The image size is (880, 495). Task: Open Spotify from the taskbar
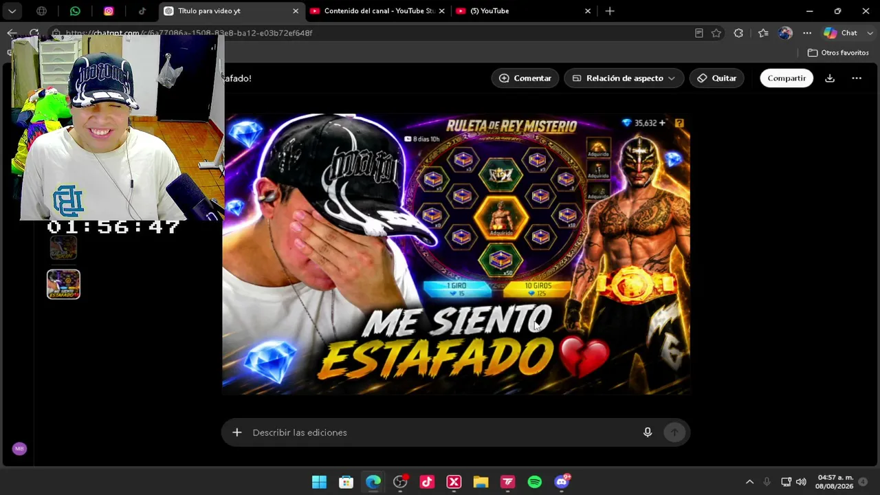point(534,482)
